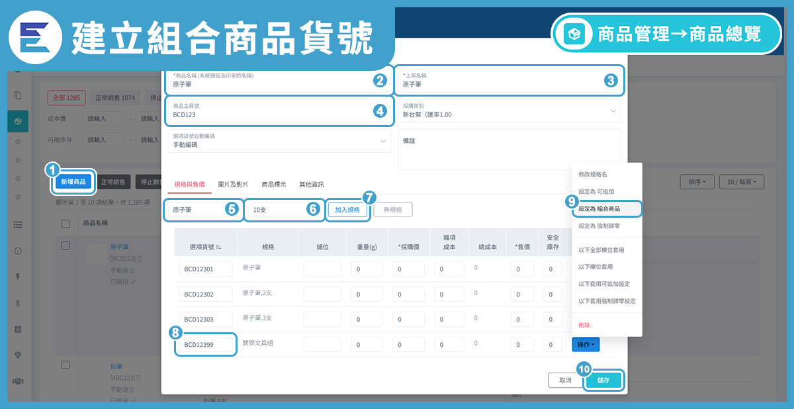This screenshot has height=409, width=794.
Task: Check the checkbox for 鉛筆 product row
Action: coord(66,365)
